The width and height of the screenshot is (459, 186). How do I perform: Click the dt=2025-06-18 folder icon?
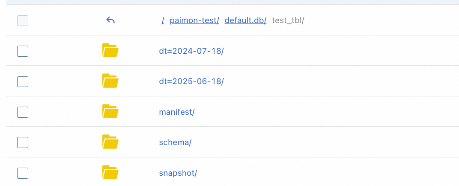click(x=110, y=81)
